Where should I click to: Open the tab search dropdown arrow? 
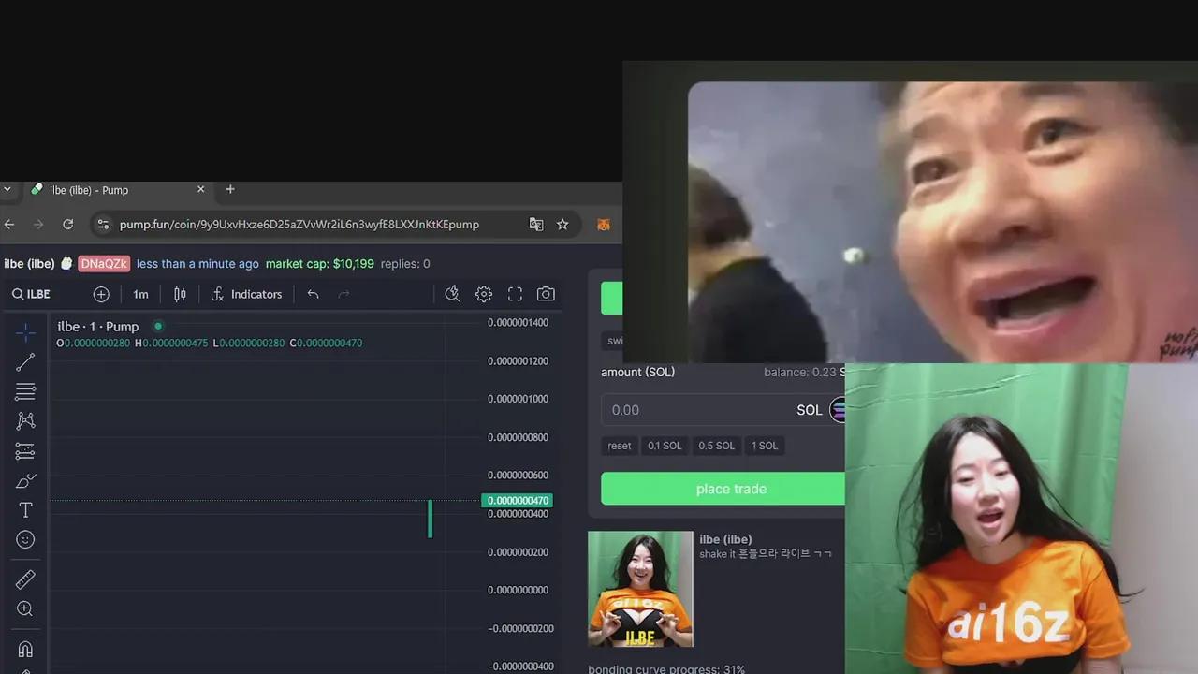coord(7,189)
